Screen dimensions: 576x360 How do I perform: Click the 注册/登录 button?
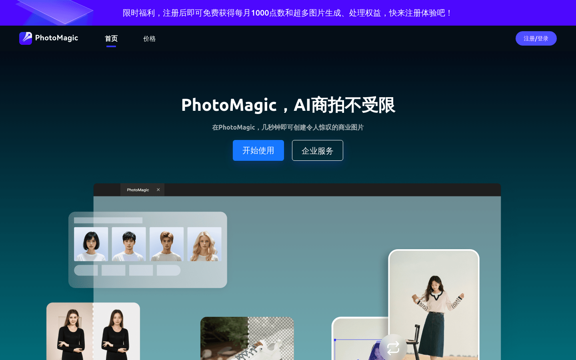point(536,38)
